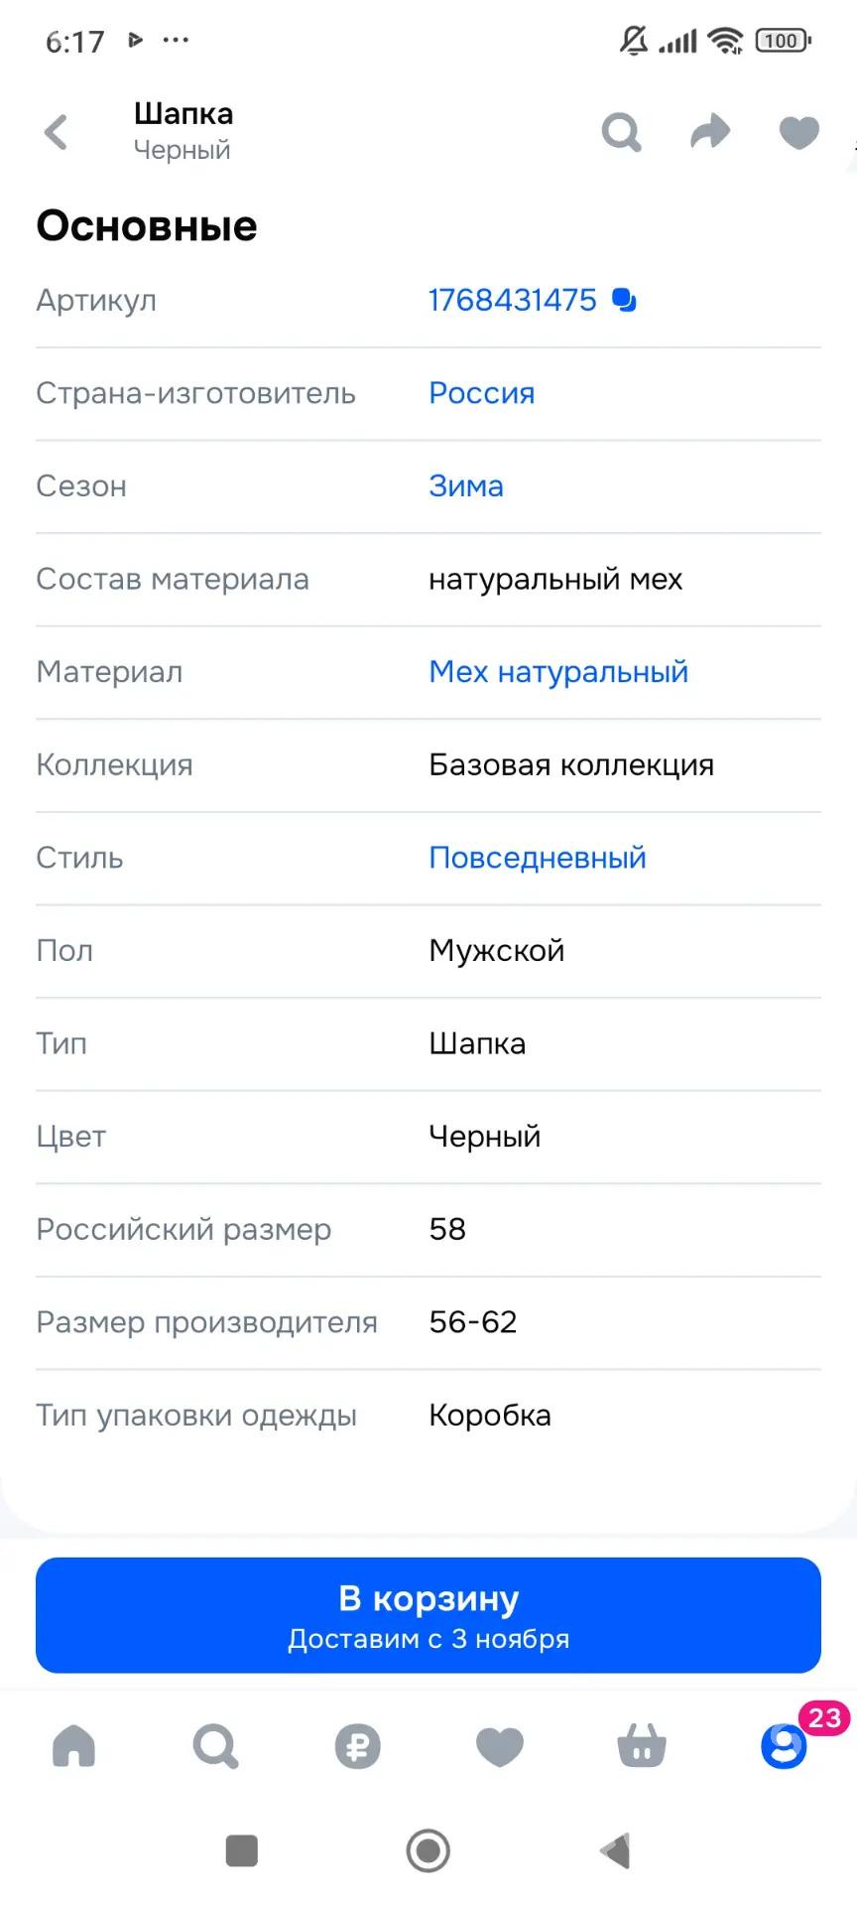Image resolution: width=857 pixels, height=1906 pixels.
Task: Tap the Android recent apps square
Action: [x=242, y=1851]
